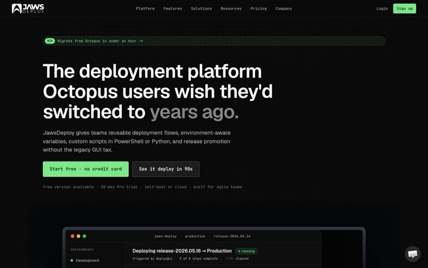Open the Resources menu

pos(231,8)
